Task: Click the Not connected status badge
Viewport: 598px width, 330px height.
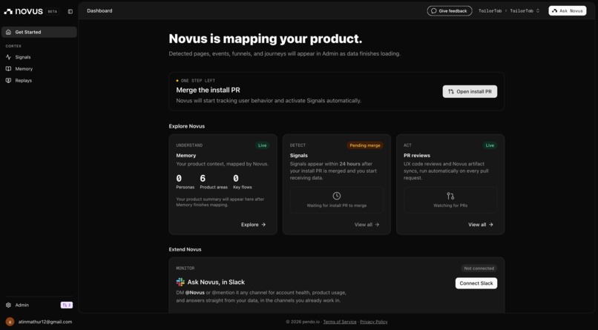Action: [x=479, y=268]
